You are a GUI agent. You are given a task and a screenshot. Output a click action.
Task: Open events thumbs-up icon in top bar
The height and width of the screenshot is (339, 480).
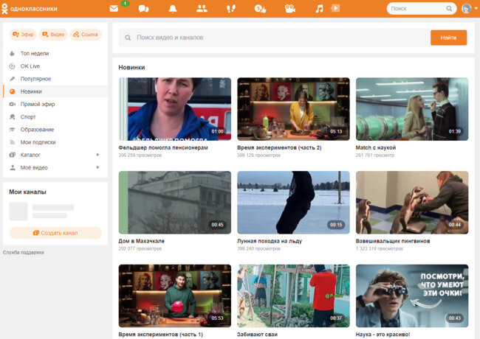260,9
